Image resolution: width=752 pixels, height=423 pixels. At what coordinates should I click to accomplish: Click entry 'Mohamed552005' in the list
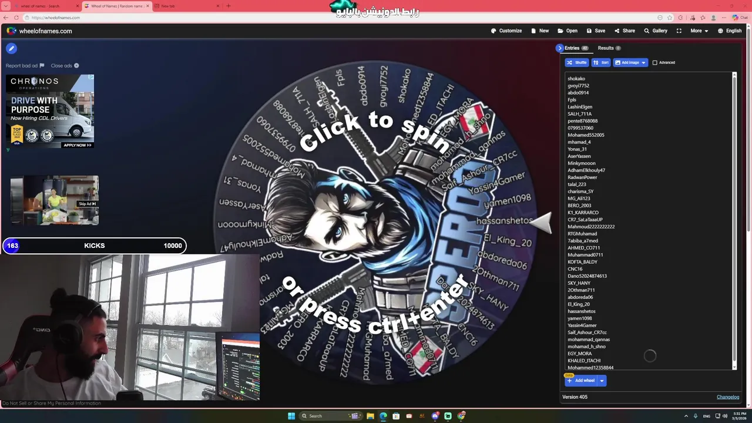click(586, 135)
